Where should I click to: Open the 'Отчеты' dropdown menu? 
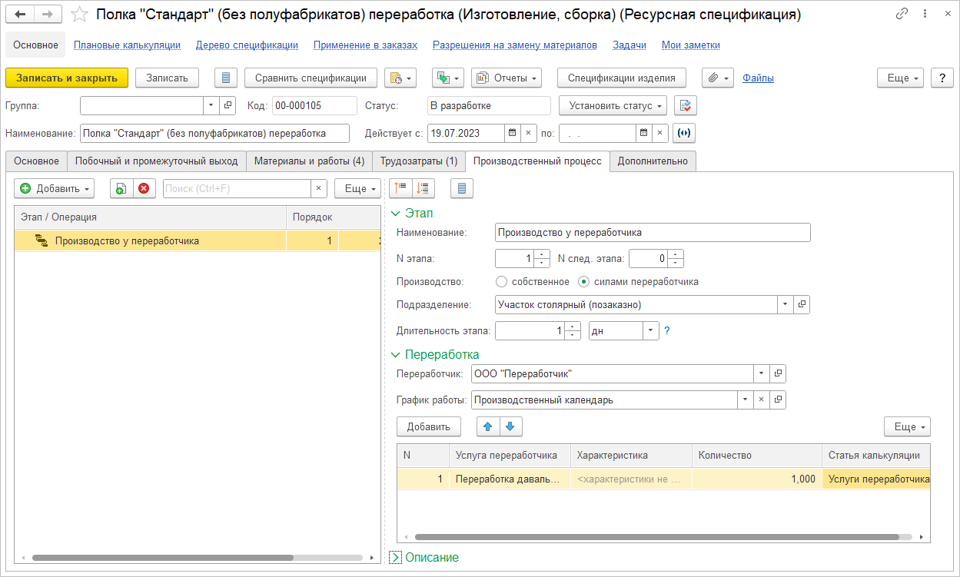[x=507, y=78]
